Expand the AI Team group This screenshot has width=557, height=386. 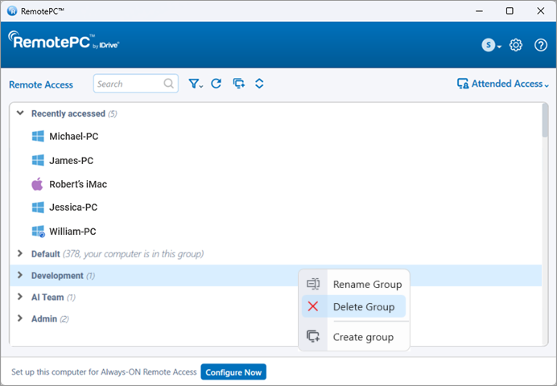tap(21, 297)
